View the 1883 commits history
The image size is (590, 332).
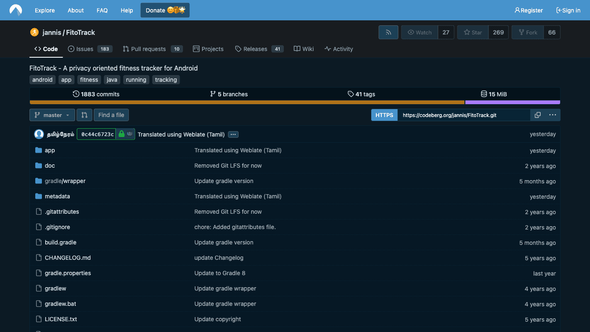pyautogui.click(x=96, y=94)
